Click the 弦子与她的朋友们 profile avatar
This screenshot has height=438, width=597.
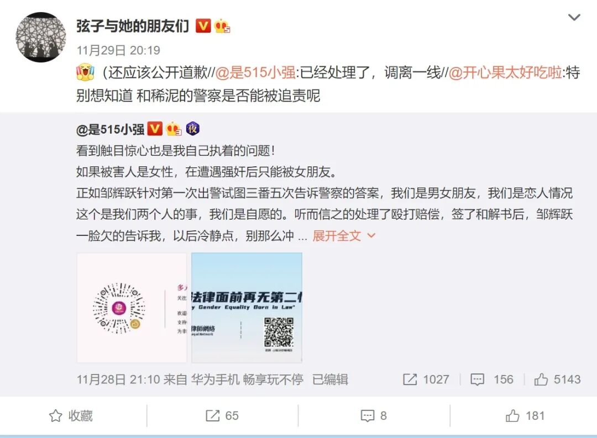click(x=41, y=38)
